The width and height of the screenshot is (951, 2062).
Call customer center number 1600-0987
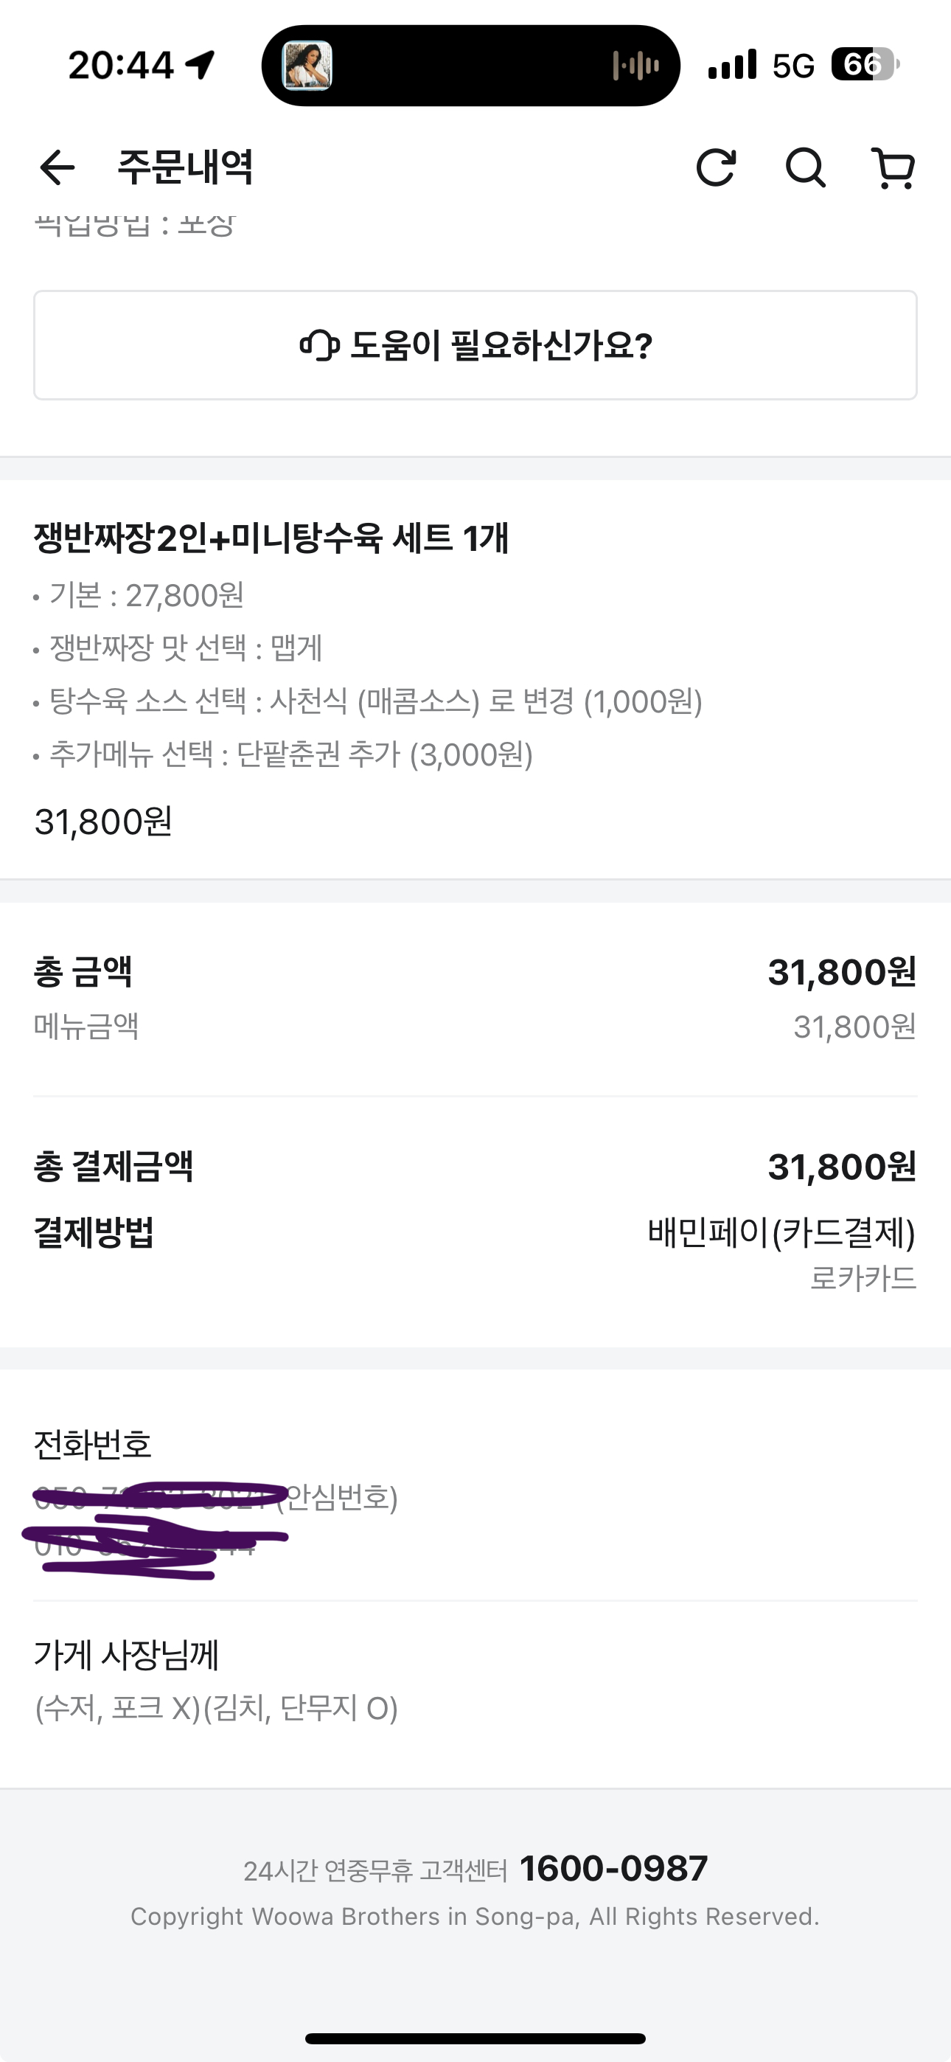[x=613, y=1869]
